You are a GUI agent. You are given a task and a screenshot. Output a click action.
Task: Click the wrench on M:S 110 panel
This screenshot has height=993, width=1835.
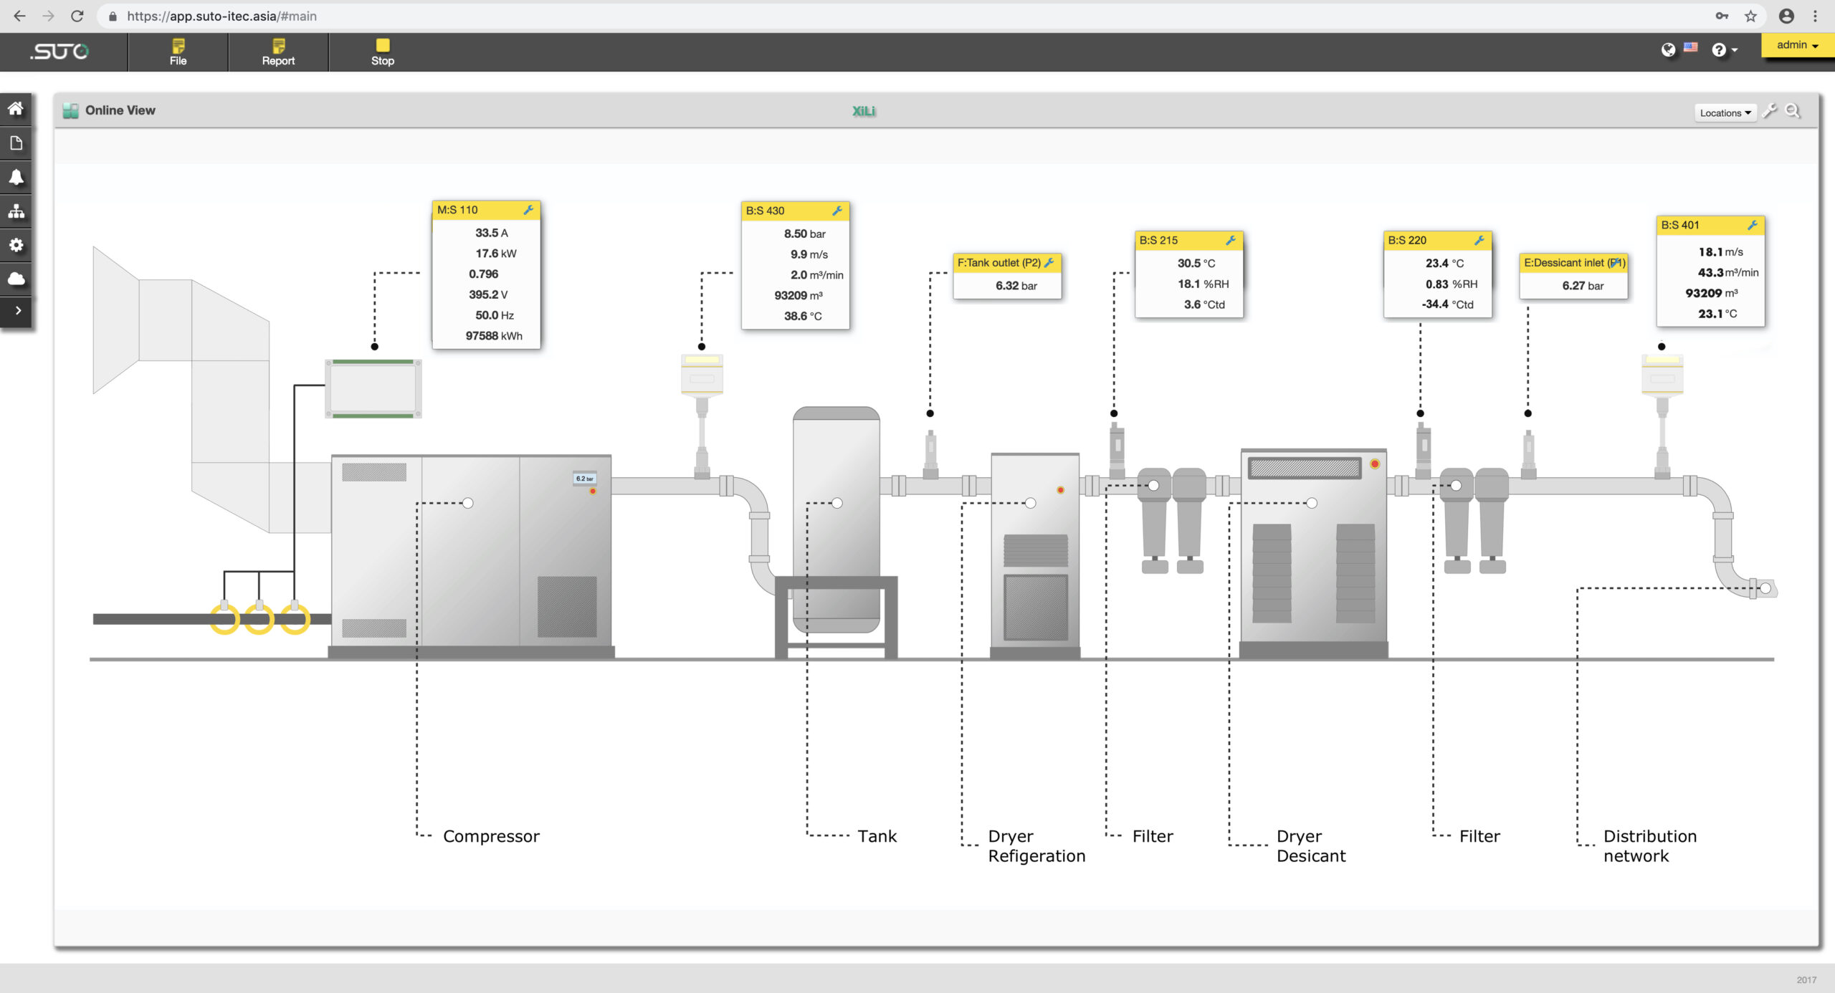[528, 210]
